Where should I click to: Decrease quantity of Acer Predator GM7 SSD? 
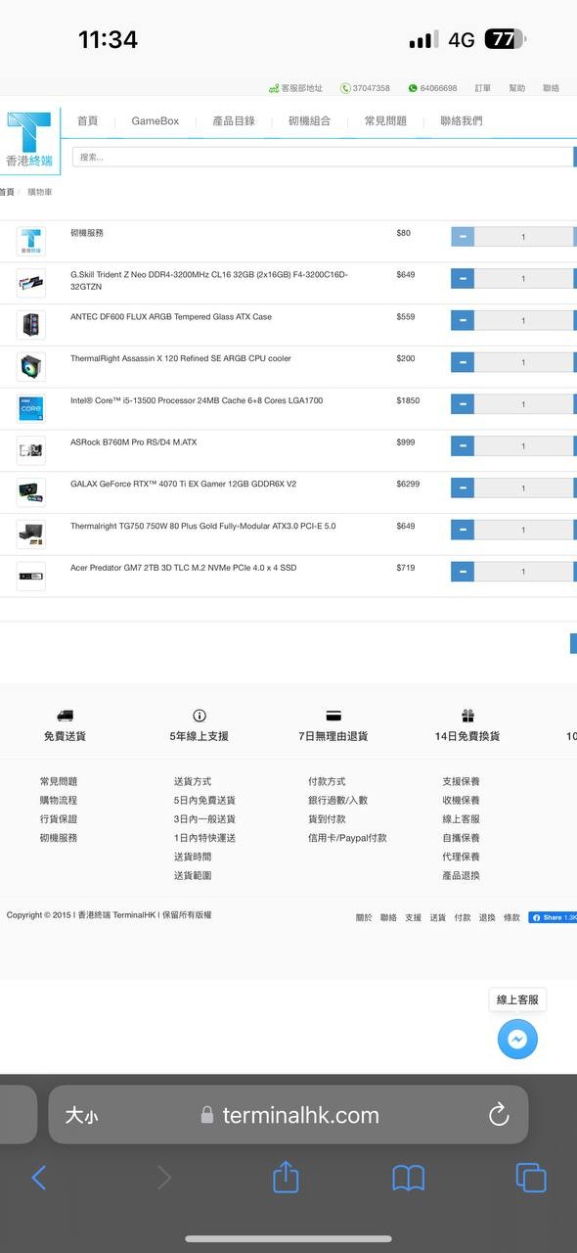pyautogui.click(x=462, y=572)
